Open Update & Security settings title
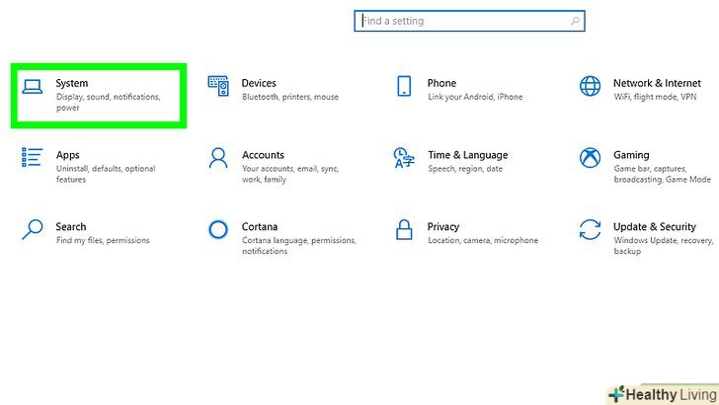The width and height of the screenshot is (719, 405). [655, 227]
